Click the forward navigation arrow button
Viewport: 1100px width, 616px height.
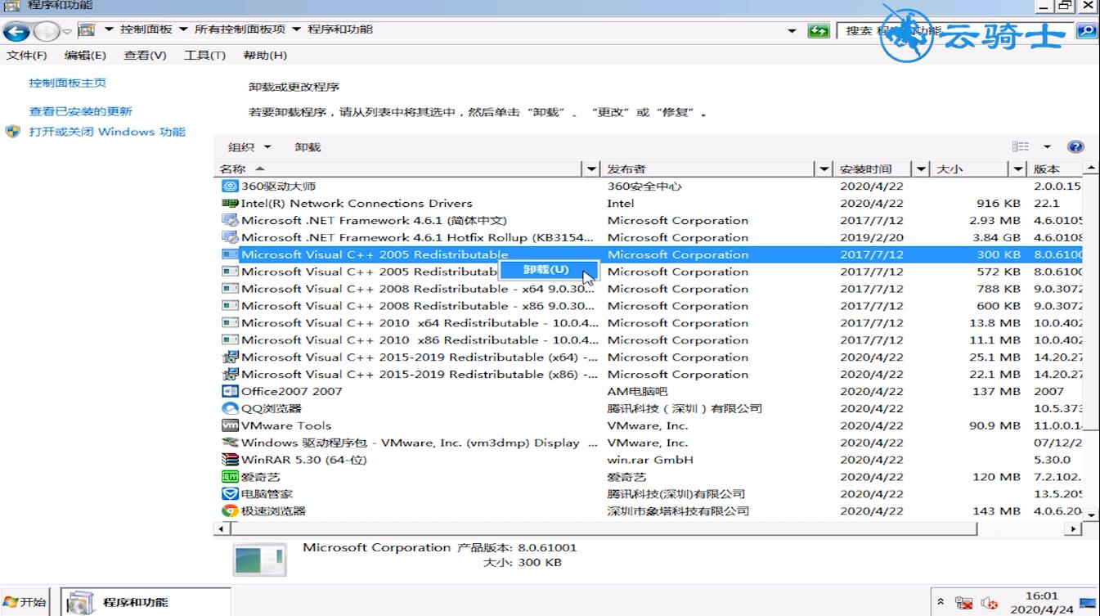point(47,32)
